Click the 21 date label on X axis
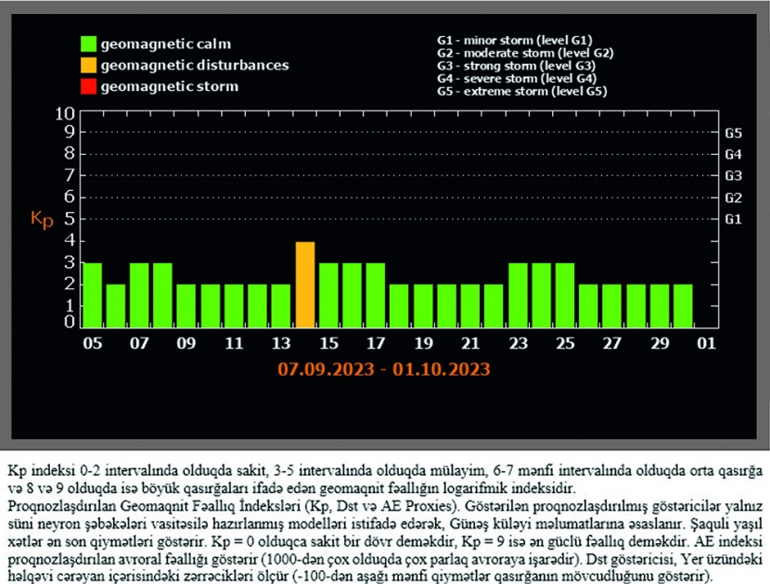This screenshot has width=770, height=584. (x=470, y=343)
